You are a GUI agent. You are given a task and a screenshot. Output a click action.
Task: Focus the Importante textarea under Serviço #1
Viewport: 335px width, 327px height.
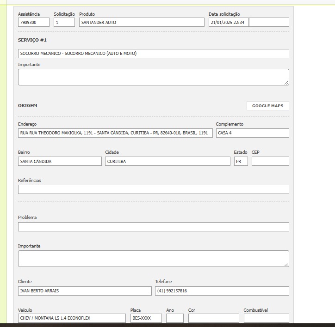[x=154, y=77]
